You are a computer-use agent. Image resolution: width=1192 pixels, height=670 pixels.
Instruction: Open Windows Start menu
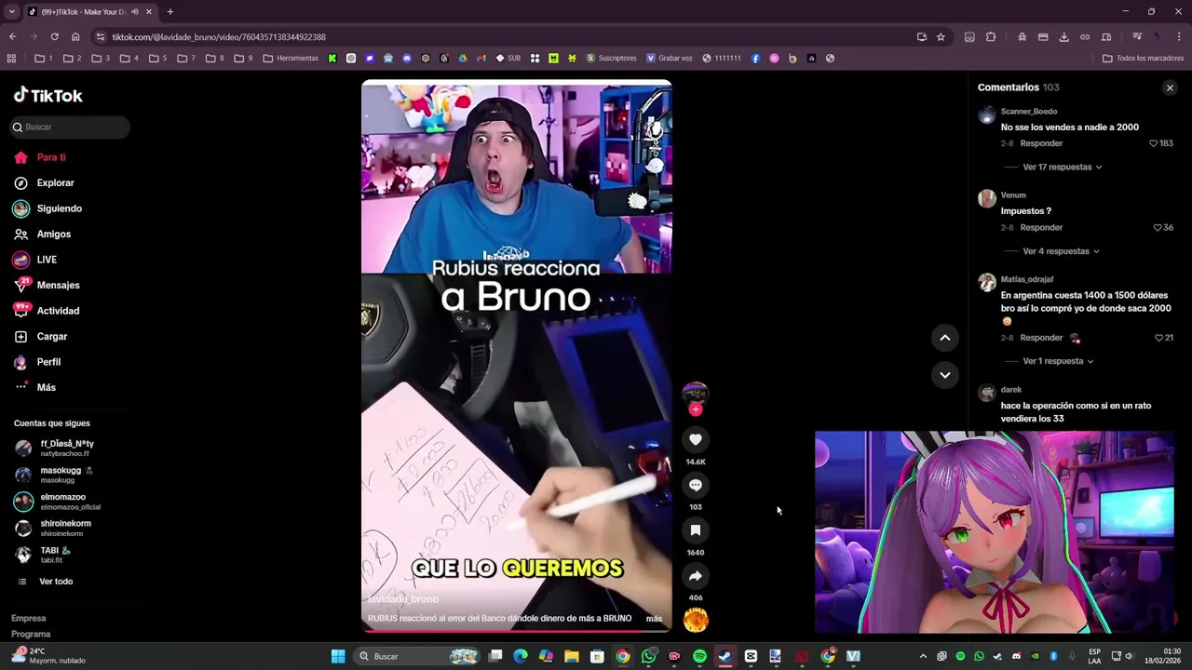click(338, 656)
